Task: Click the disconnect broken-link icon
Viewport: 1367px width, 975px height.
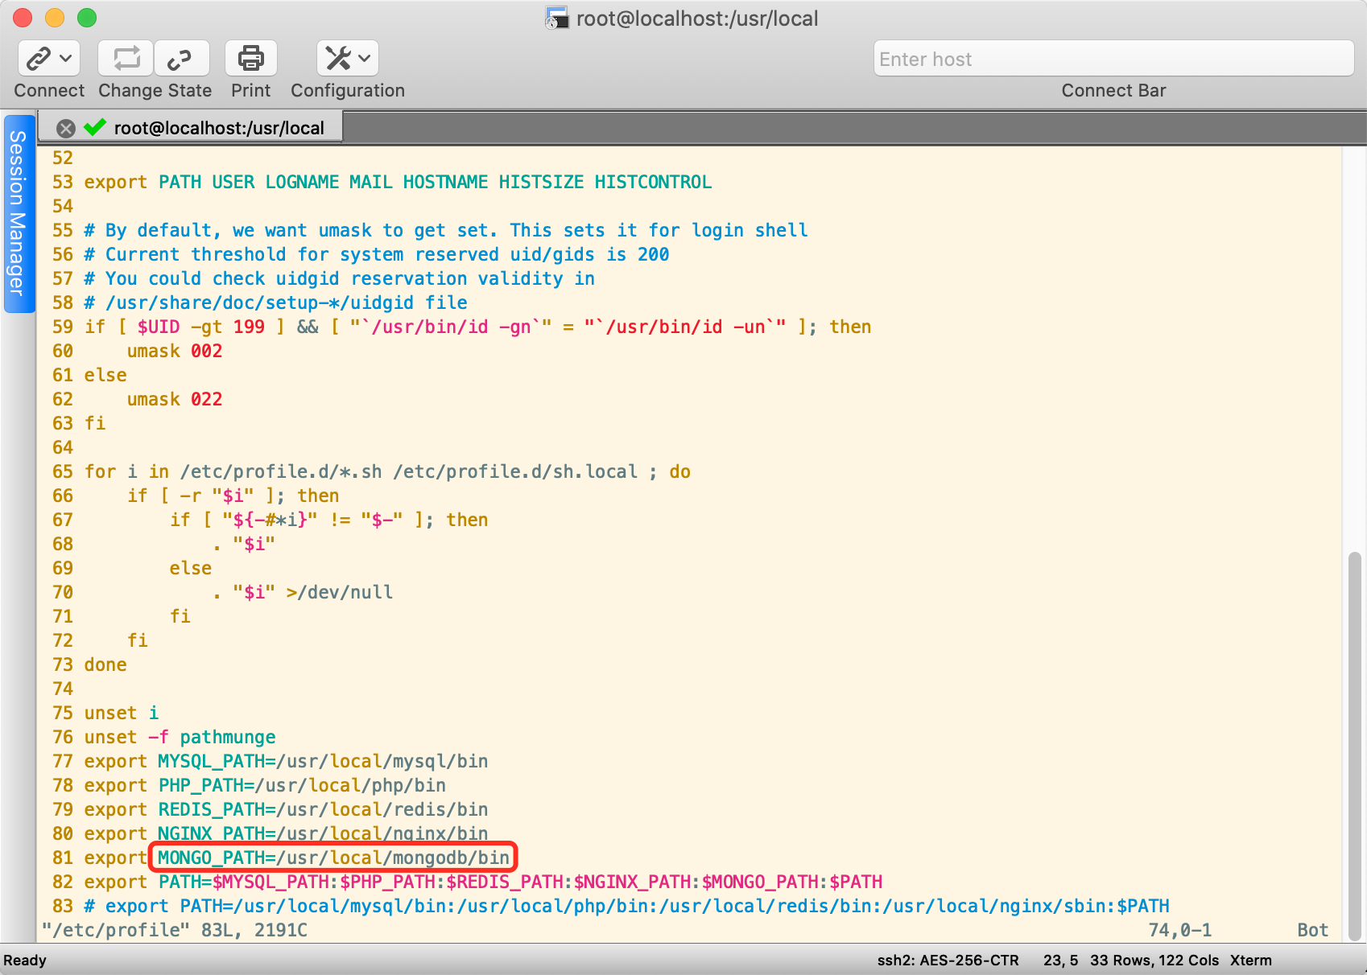Action: tap(180, 59)
